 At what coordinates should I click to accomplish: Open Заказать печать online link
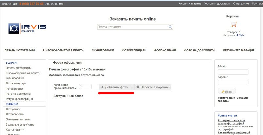[132, 19]
